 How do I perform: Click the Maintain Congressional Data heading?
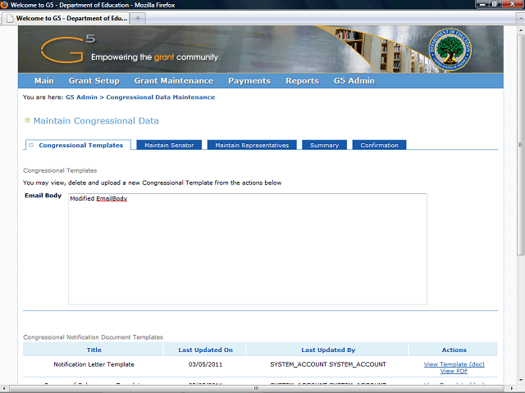coord(96,120)
